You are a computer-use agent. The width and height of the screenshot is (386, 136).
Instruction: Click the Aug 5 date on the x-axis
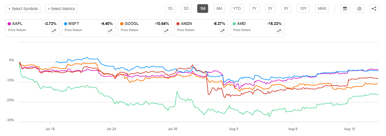[234, 129]
